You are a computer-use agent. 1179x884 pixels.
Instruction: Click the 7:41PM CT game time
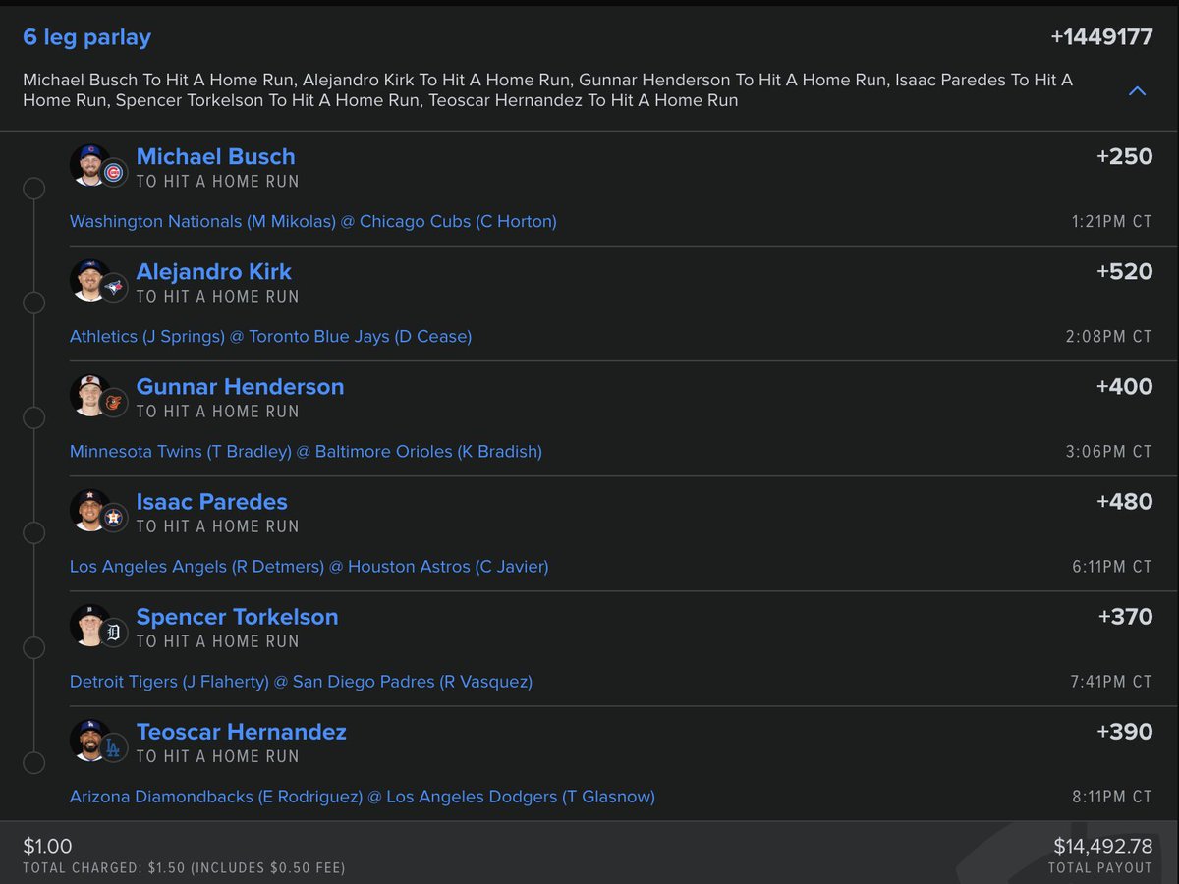1110,682
